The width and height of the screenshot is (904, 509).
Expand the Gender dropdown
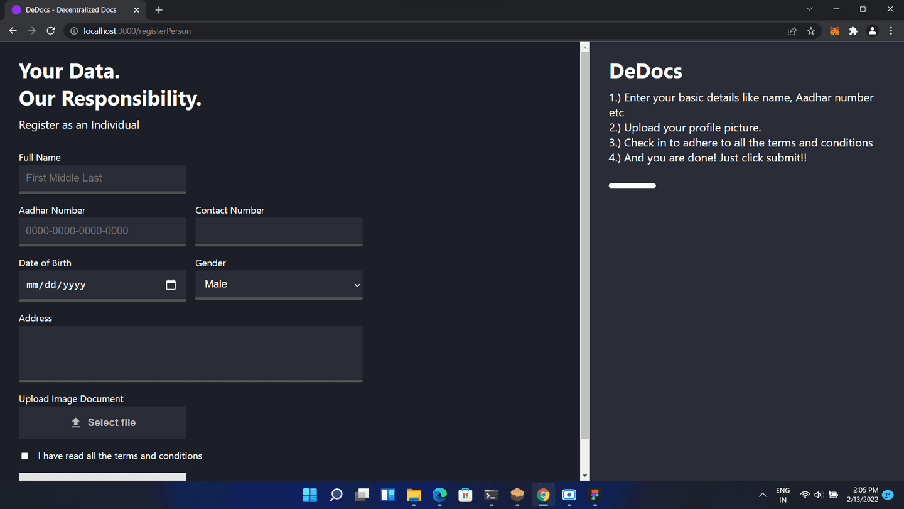click(279, 285)
